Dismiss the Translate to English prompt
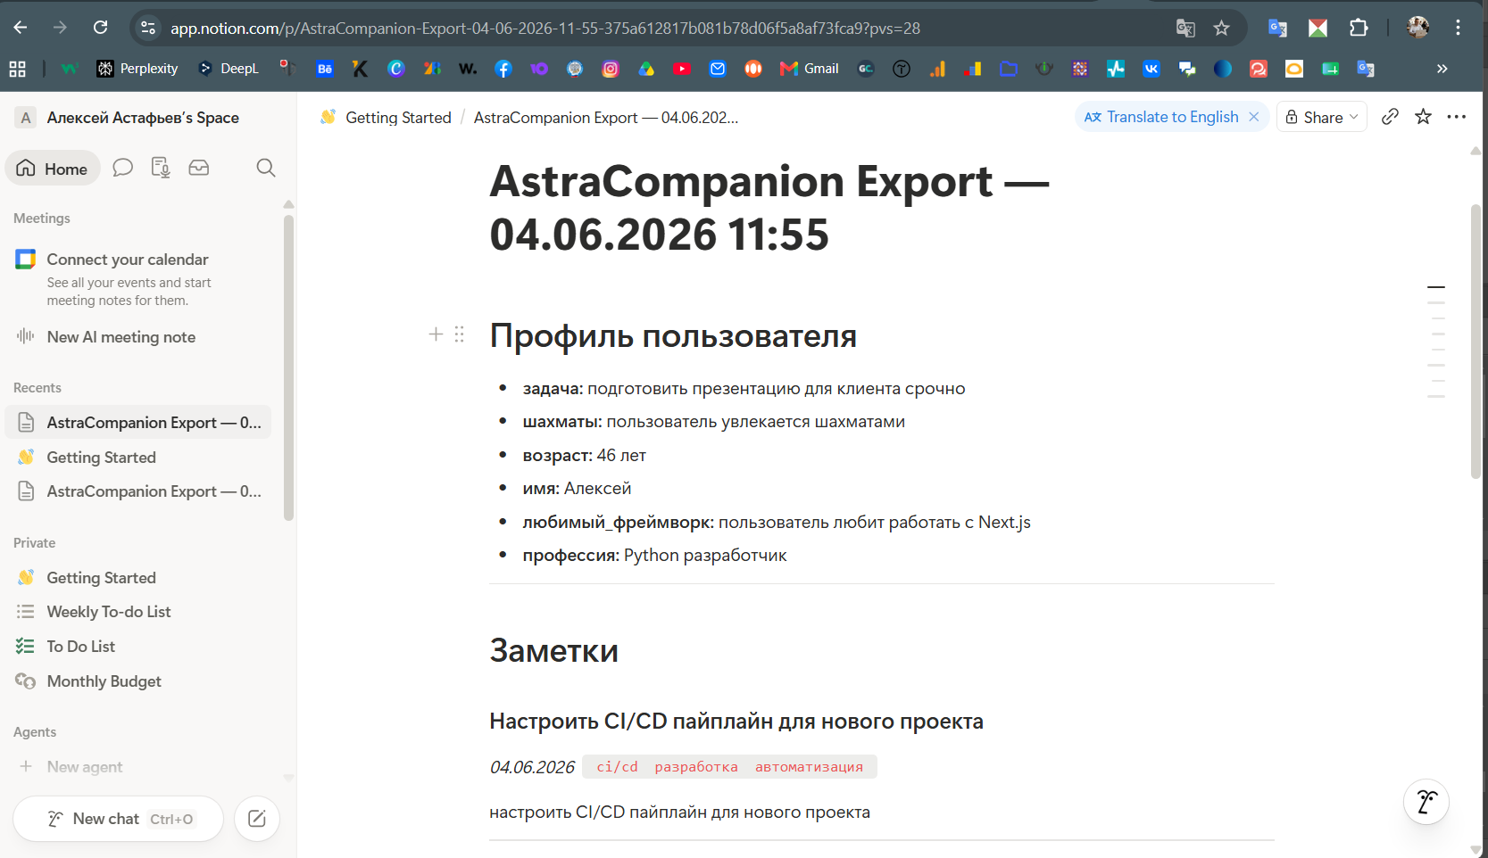 pyautogui.click(x=1254, y=117)
